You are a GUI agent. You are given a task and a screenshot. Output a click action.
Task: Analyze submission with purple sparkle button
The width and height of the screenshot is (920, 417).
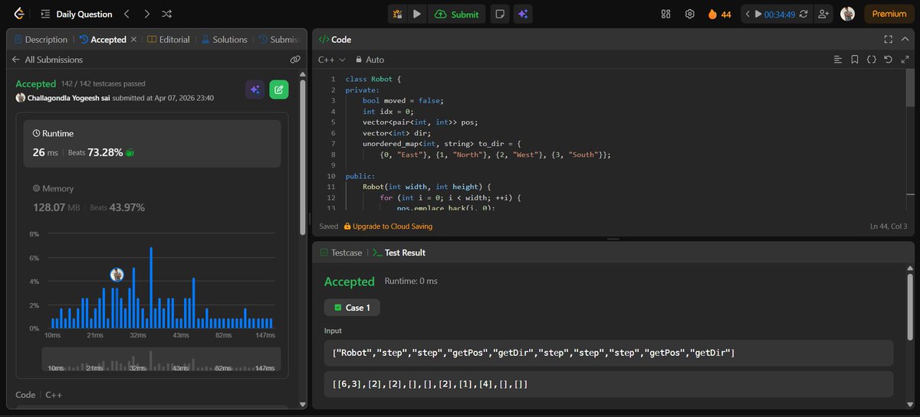[x=255, y=90]
